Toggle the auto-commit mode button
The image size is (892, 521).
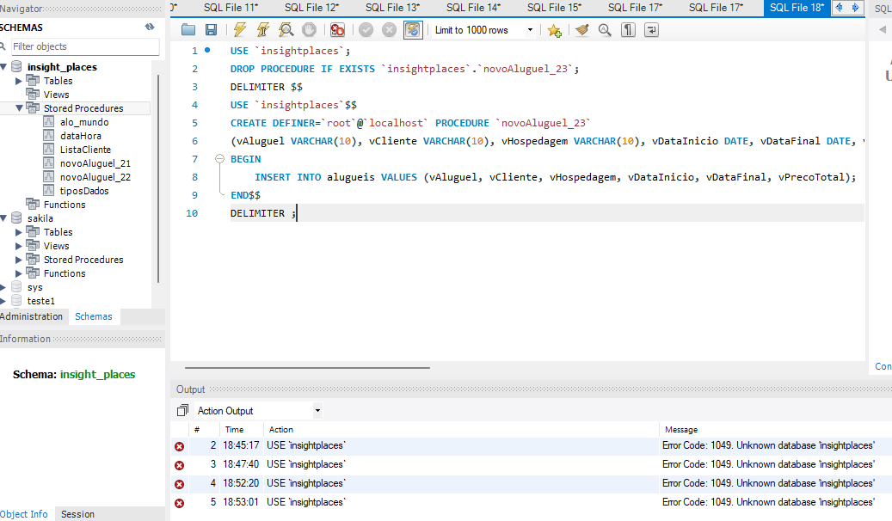[x=413, y=30]
